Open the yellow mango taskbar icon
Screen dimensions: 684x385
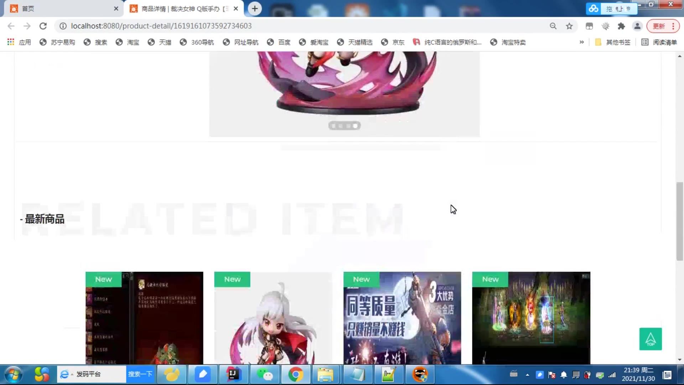point(172,375)
